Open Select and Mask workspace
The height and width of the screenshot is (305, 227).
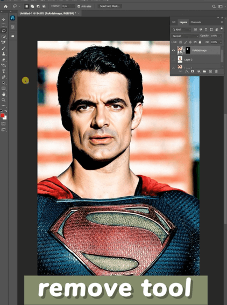pyautogui.click(x=110, y=6)
